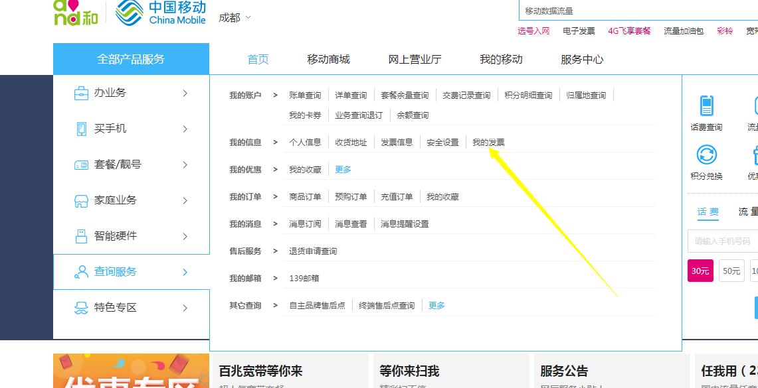Open 充值订单 link
Image resolution: width=758 pixels, height=388 pixels.
pos(397,197)
